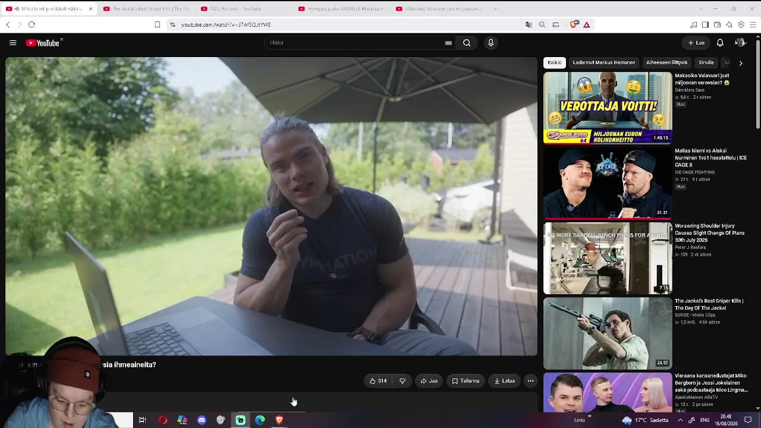Open Task View on the taskbar
This screenshot has height=428, width=761.
(x=143, y=420)
